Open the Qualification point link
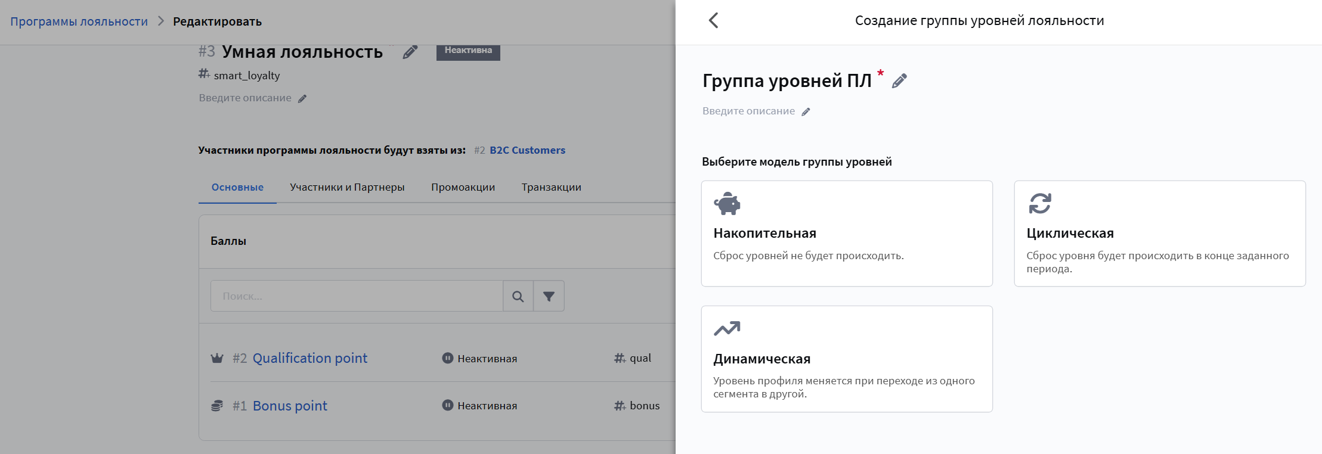1322x454 pixels. tap(310, 358)
